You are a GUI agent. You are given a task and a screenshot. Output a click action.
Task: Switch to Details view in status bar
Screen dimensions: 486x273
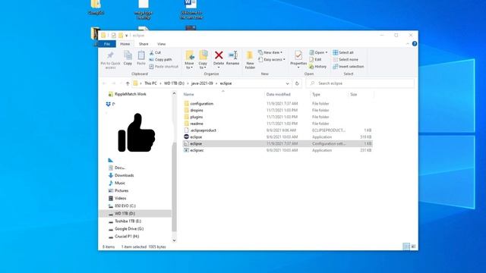406,246
